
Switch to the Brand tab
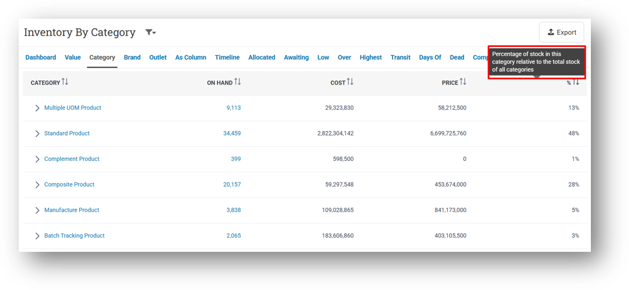pyautogui.click(x=132, y=58)
